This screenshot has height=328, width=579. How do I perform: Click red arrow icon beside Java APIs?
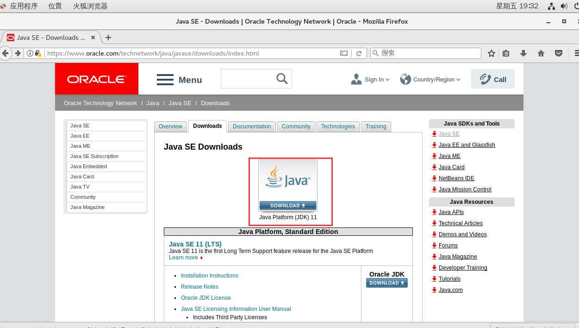[x=434, y=212]
